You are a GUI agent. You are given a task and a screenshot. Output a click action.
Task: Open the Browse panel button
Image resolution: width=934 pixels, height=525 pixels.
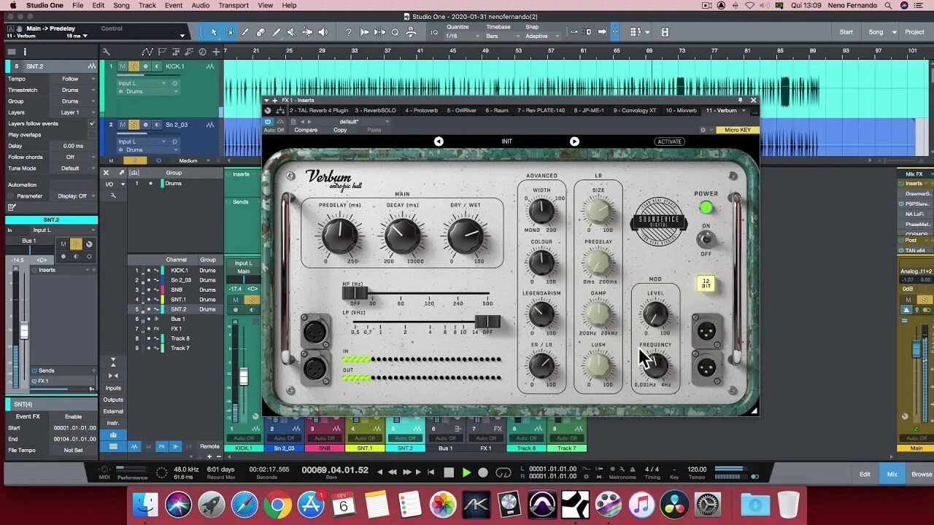(921, 474)
